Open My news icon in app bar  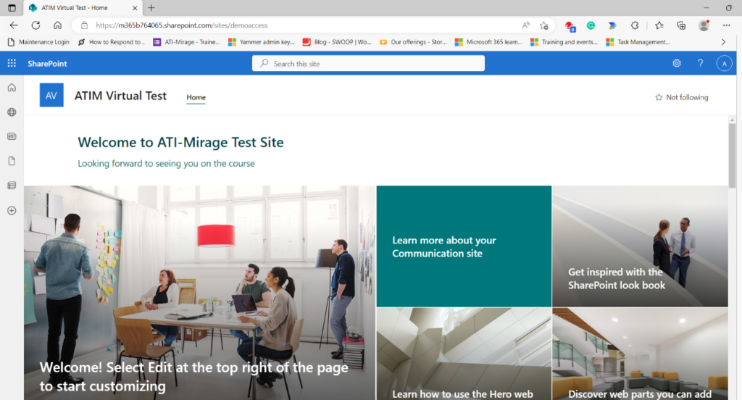(12, 136)
